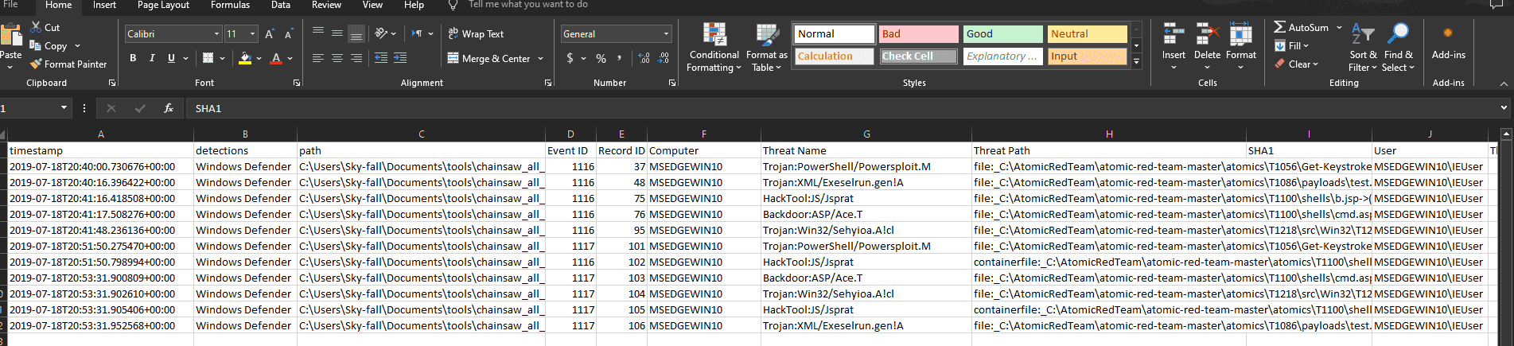Click the Tell me what you want search box
Screen dimensions: 1514x346
528,5
